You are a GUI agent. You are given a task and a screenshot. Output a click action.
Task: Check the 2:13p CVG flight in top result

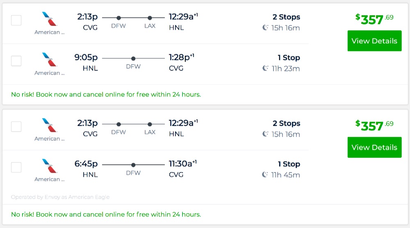pos(16,20)
